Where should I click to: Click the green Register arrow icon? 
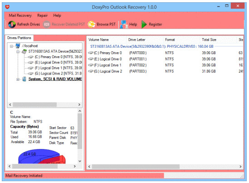tap(144, 25)
